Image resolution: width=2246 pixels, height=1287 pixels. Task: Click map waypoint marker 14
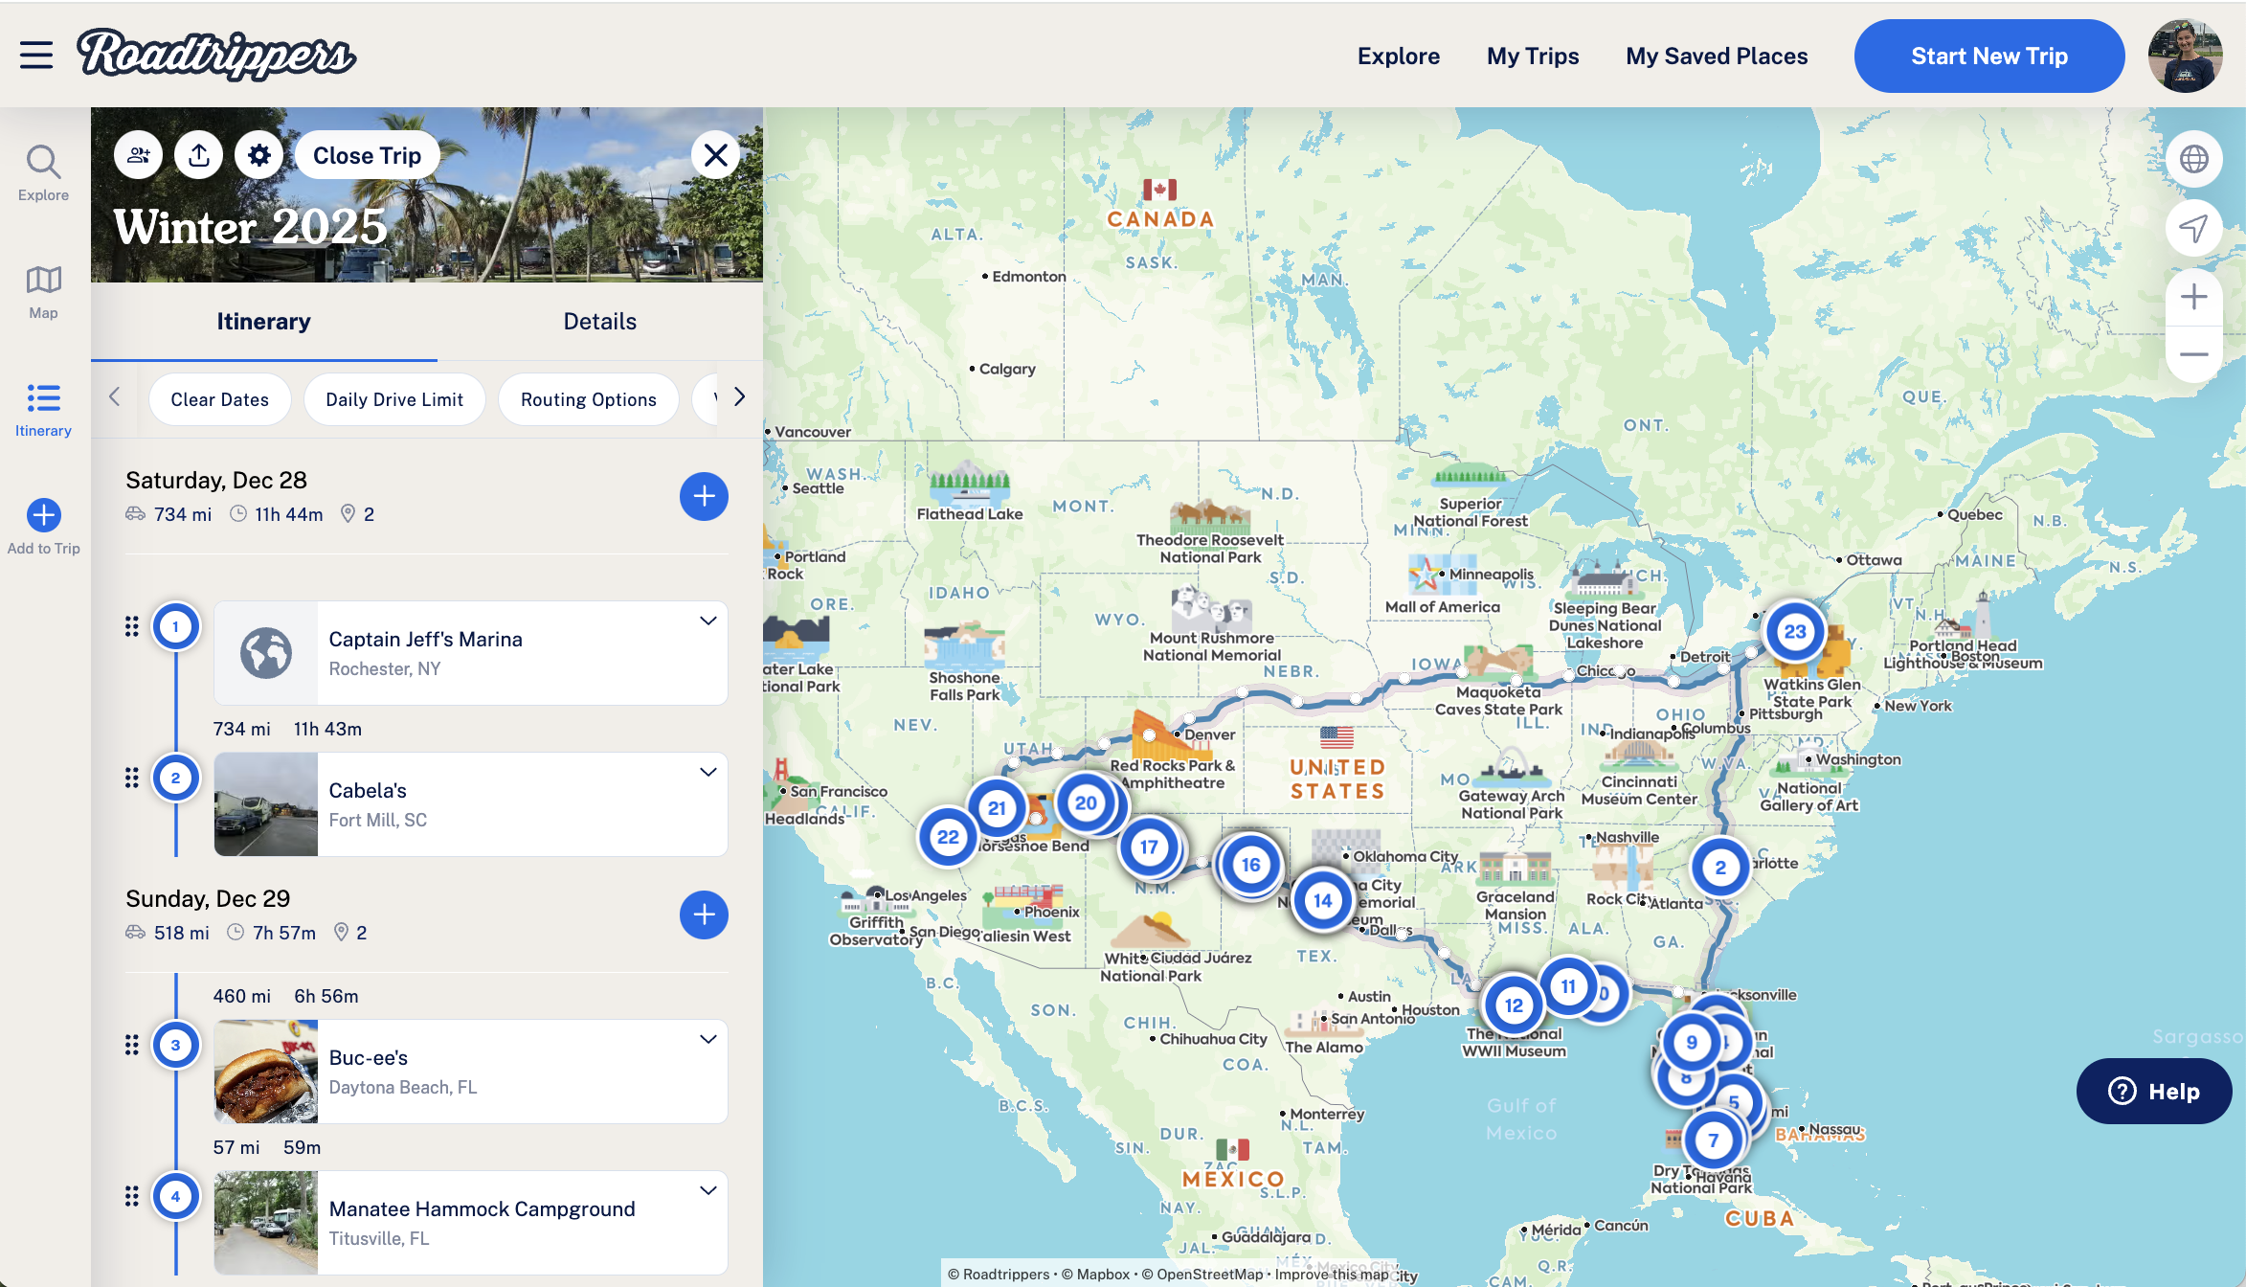1322,900
